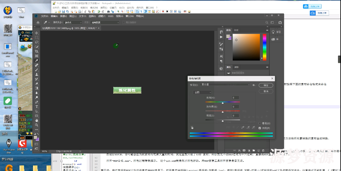Viewport: 341px width, 171px height.
Task: Open the 学习 Learn panel button
Action: click(x=276, y=32)
